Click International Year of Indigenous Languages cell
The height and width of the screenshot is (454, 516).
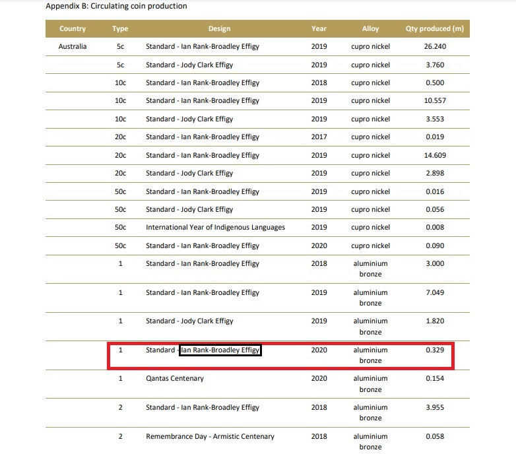click(216, 227)
